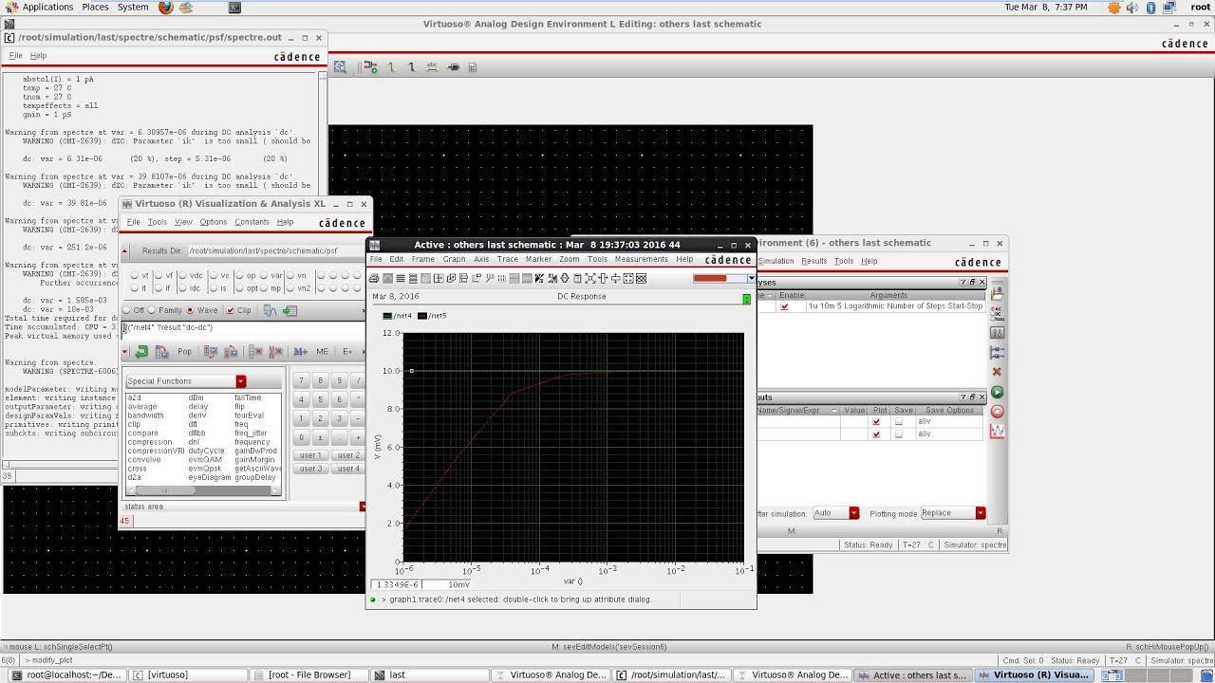
Task: Click the delete red X icon in ADE sidebar
Action: coord(997,372)
